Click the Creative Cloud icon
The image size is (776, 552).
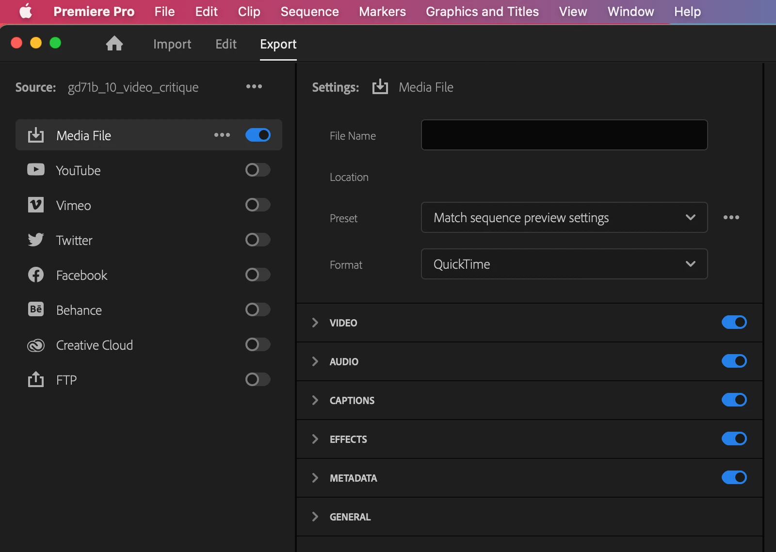pos(36,345)
